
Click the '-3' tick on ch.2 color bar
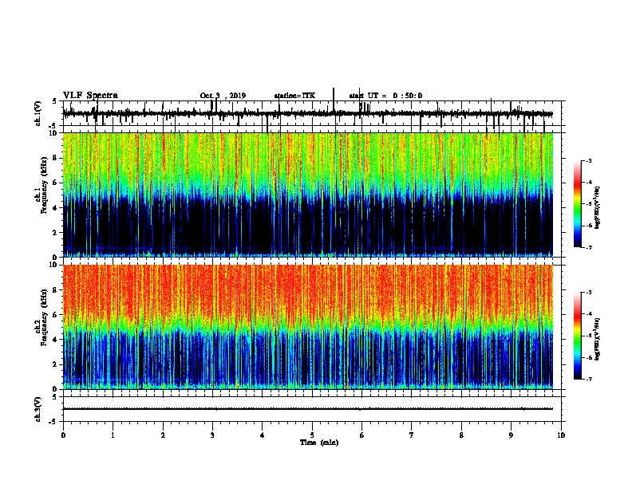point(588,293)
